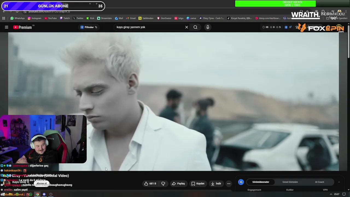Subscribe with the Abone ol button

42,184
